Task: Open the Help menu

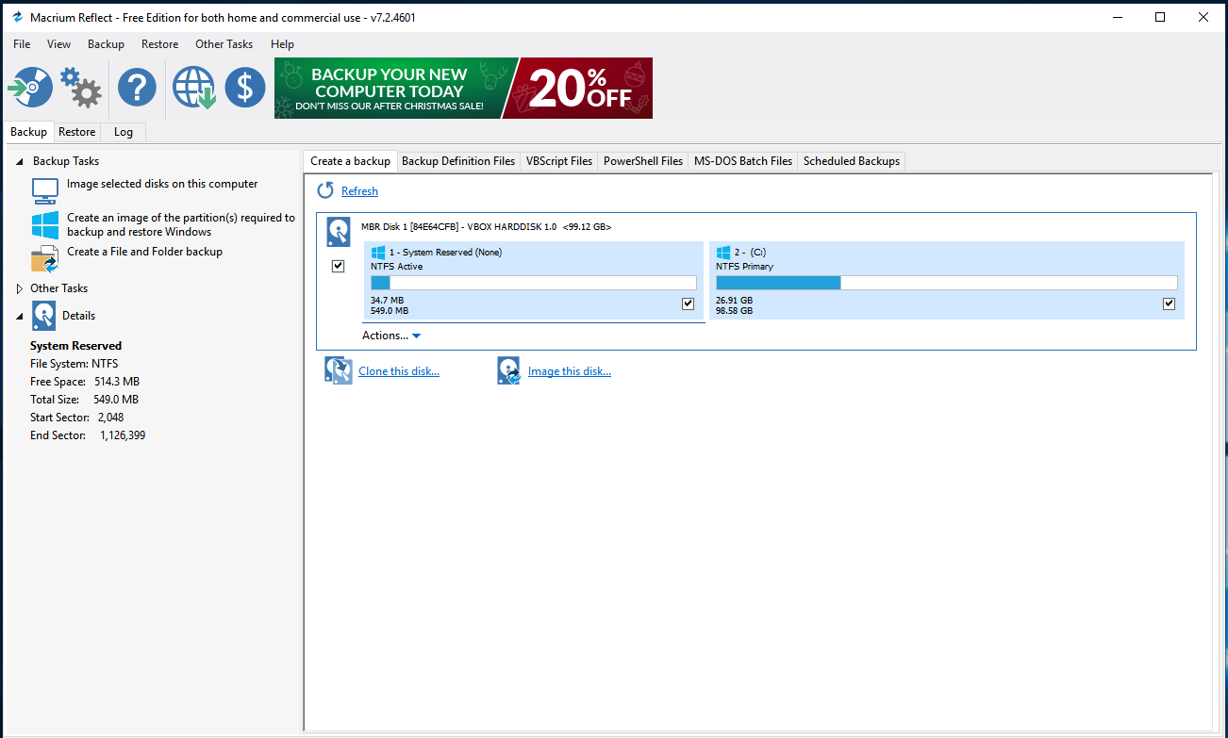Action: click(x=282, y=44)
